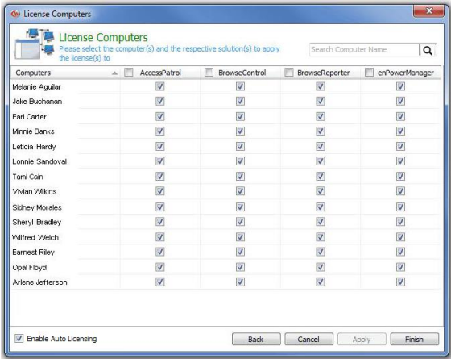This screenshot has width=451, height=359.
Task: Uncheck enPowerManager for Earnest Riley
Action: [x=401, y=252]
